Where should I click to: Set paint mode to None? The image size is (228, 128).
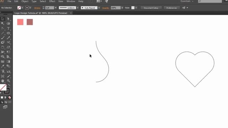pos(10,97)
